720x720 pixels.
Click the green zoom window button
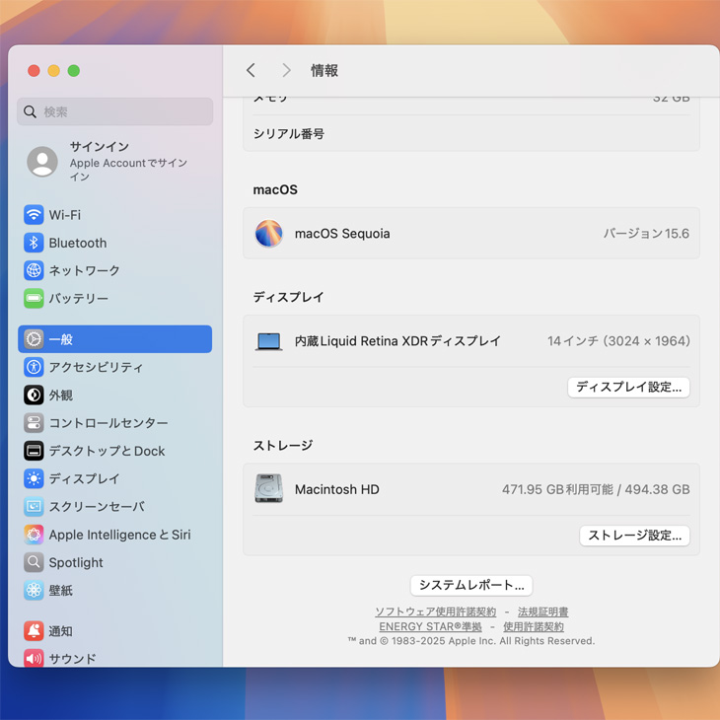[x=73, y=71]
